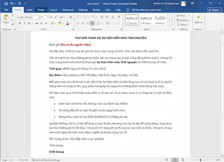Toggle Bold formatting
This screenshot has height=162, width=224.
coord(20,23)
